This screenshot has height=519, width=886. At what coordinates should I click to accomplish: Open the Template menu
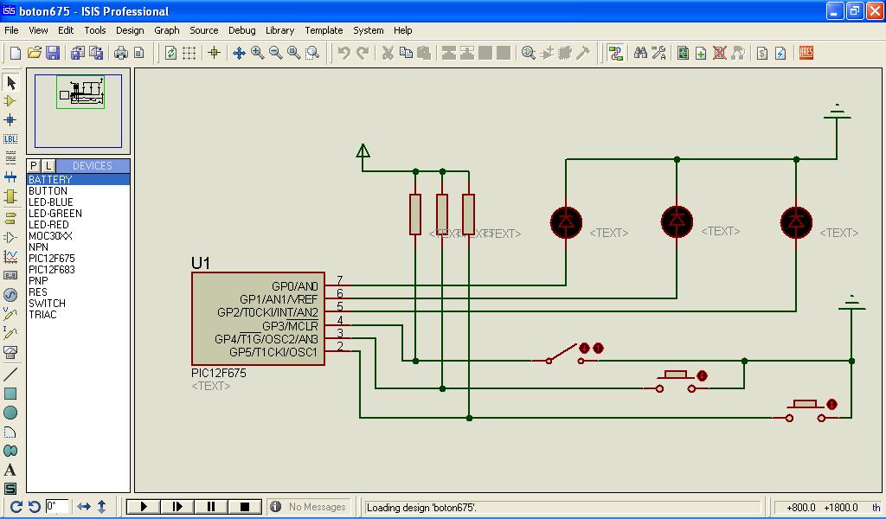point(324,30)
